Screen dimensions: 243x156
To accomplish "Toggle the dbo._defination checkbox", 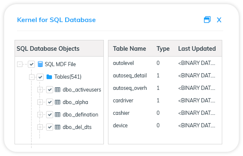I will [49, 114].
